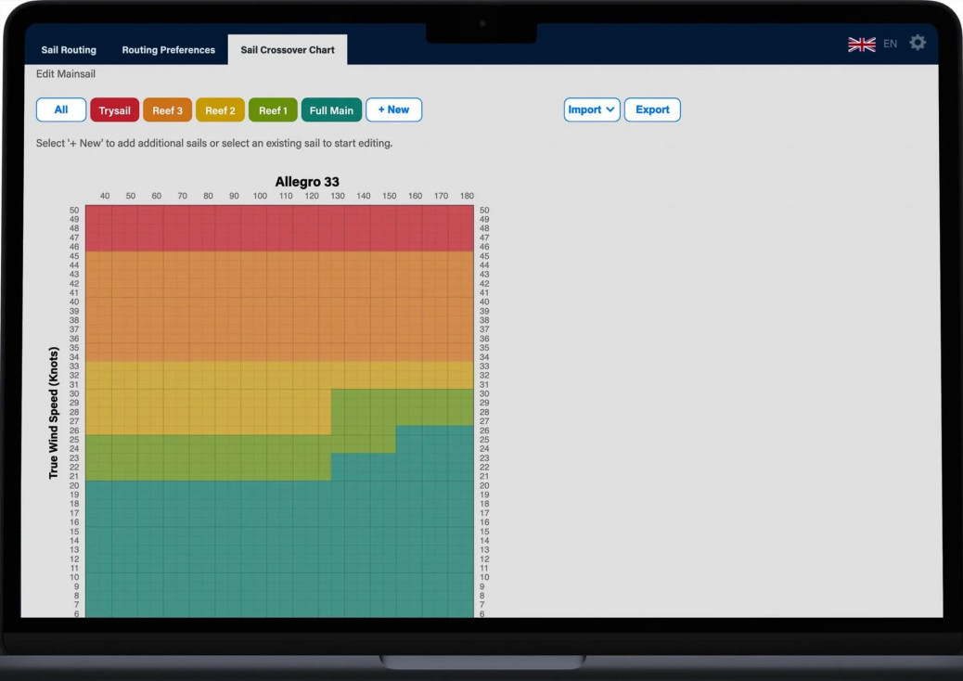Expand the Import dropdown
This screenshot has height=681, width=963.
591,110
